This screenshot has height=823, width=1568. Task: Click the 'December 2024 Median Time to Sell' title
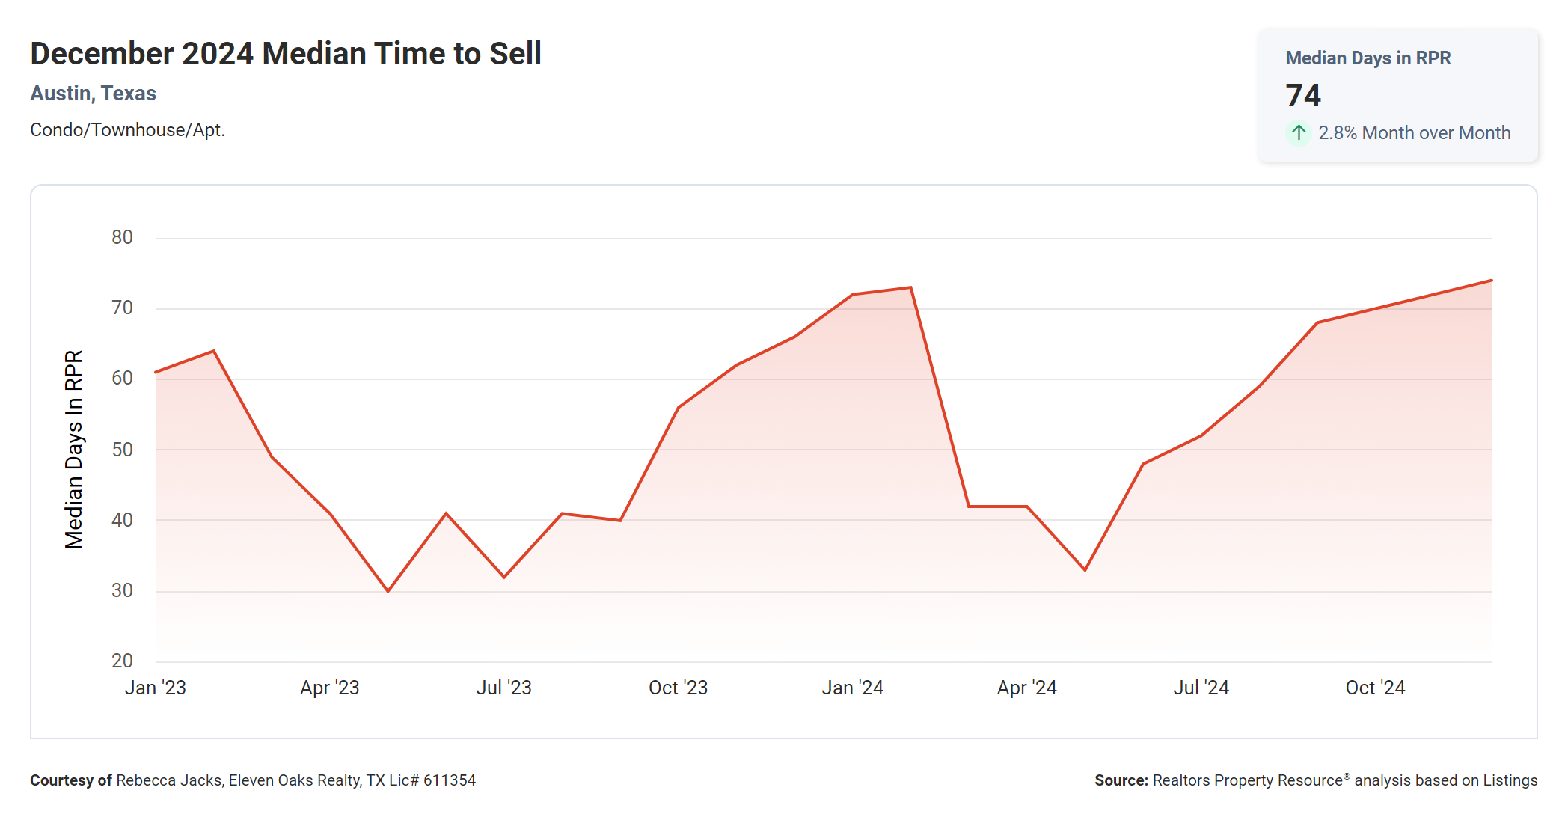(286, 54)
